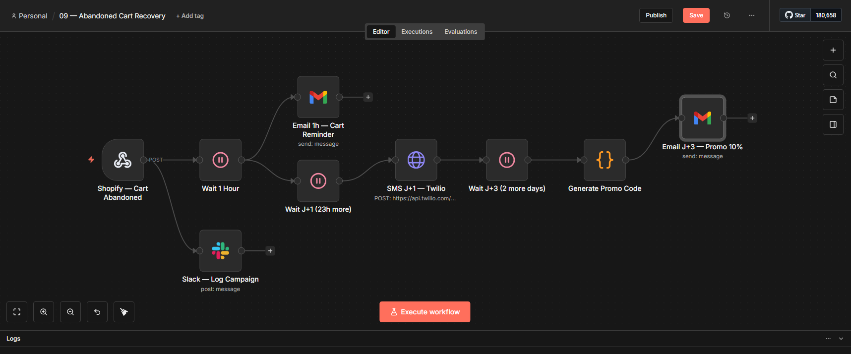Click the Generate Promo Code output connector
851x354 pixels.
[x=625, y=160]
